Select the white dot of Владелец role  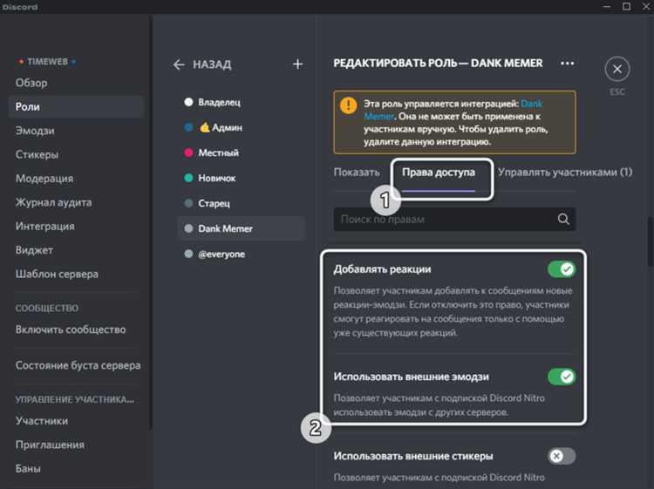coord(188,102)
